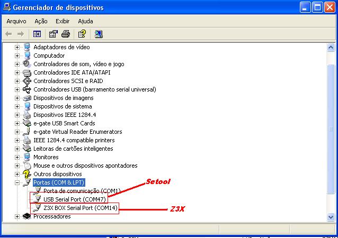Select e-gate Virtual Reader Enumerators label
The width and height of the screenshot is (338, 238).
pos(77,132)
